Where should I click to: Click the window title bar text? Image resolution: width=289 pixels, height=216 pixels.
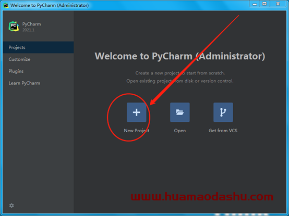[x=50, y=5]
